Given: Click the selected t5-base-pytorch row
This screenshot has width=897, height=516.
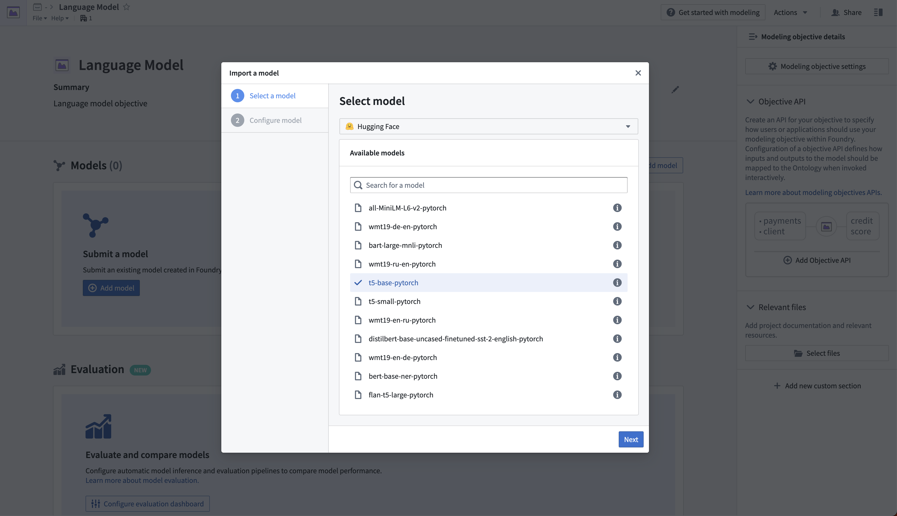Looking at the screenshot, I should [x=489, y=283].
